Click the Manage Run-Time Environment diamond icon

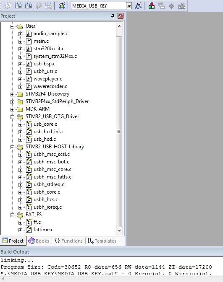(x=171, y=6)
